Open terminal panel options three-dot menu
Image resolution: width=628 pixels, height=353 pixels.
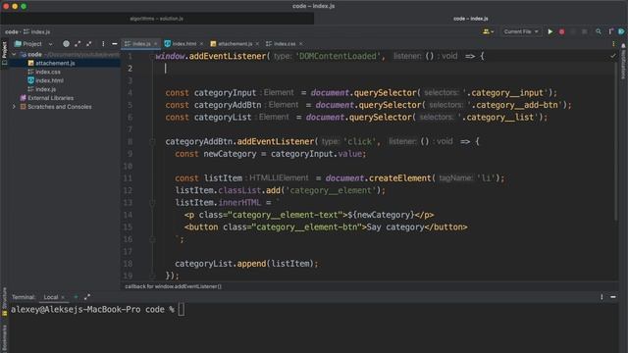pos(602,297)
